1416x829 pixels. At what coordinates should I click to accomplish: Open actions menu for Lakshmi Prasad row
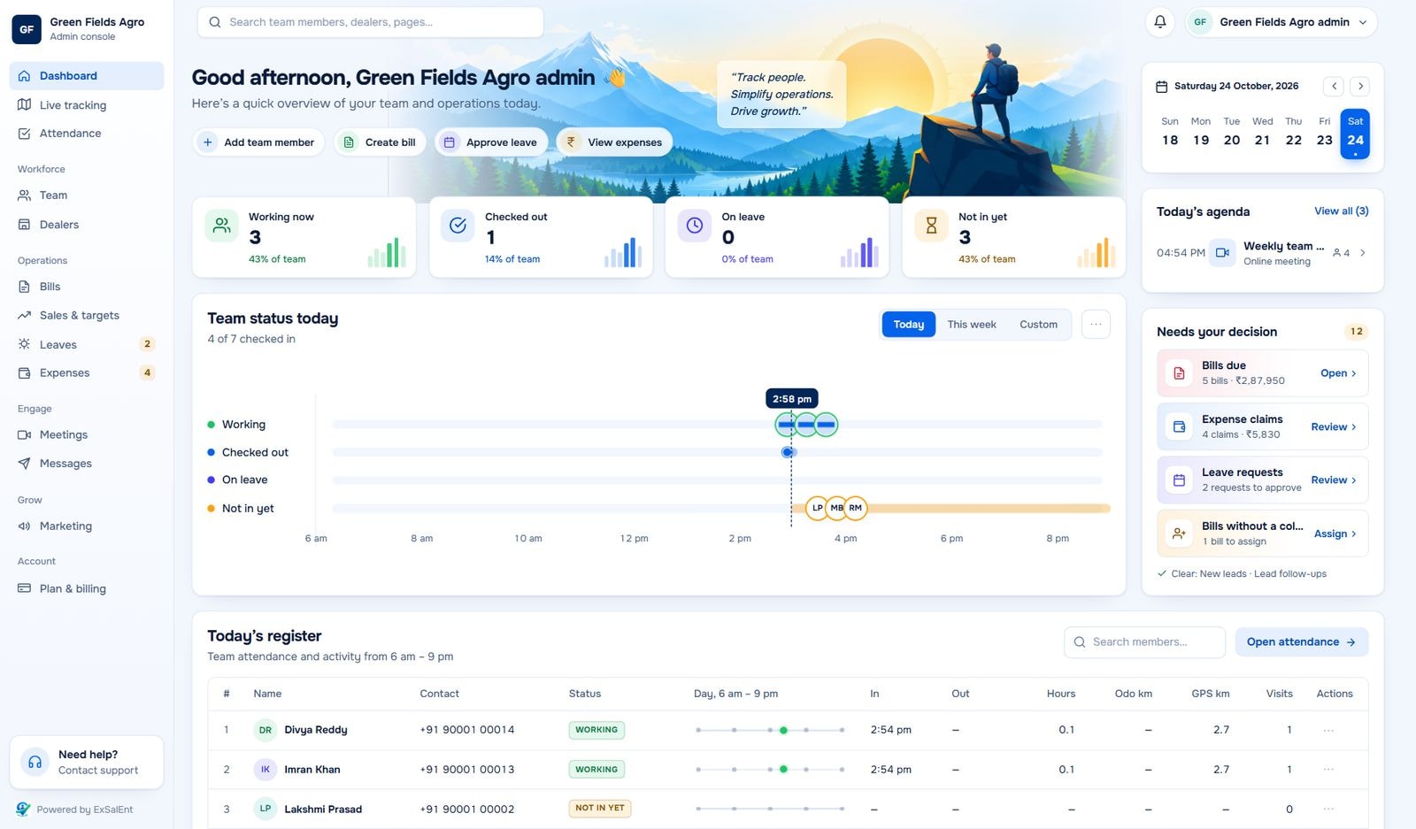point(1328,809)
